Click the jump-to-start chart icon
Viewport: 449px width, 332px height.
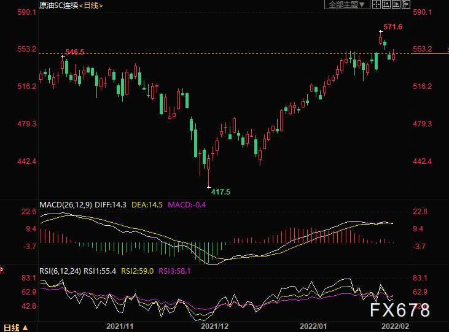(386, 4)
